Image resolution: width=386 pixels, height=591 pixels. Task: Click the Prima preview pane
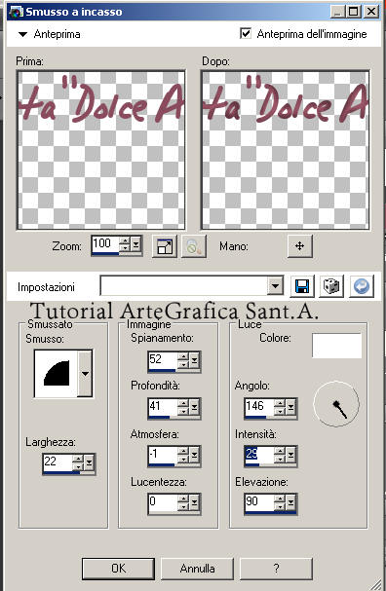(x=100, y=150)
